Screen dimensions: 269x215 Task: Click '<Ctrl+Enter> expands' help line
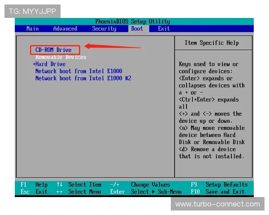[208, 99]
